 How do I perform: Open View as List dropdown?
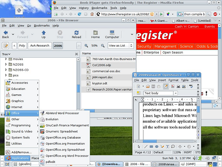coord(121,46)
